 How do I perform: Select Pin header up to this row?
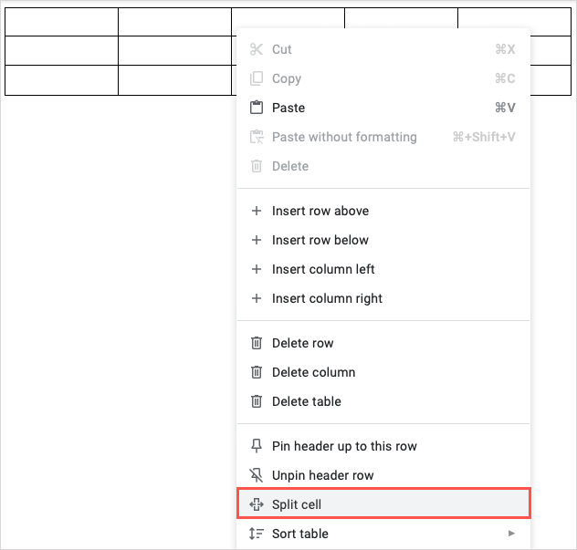tap(344, 446)
